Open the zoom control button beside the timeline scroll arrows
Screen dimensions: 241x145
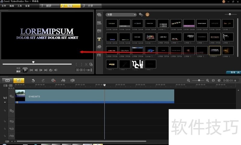point(7,141)
